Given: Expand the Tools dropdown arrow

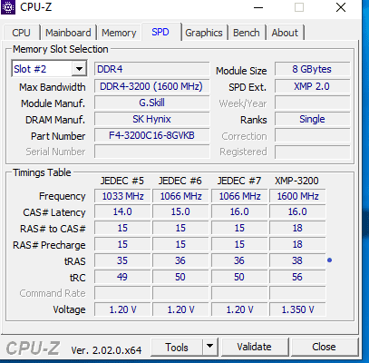Looking at the screenshot, I should pos(210,347).
